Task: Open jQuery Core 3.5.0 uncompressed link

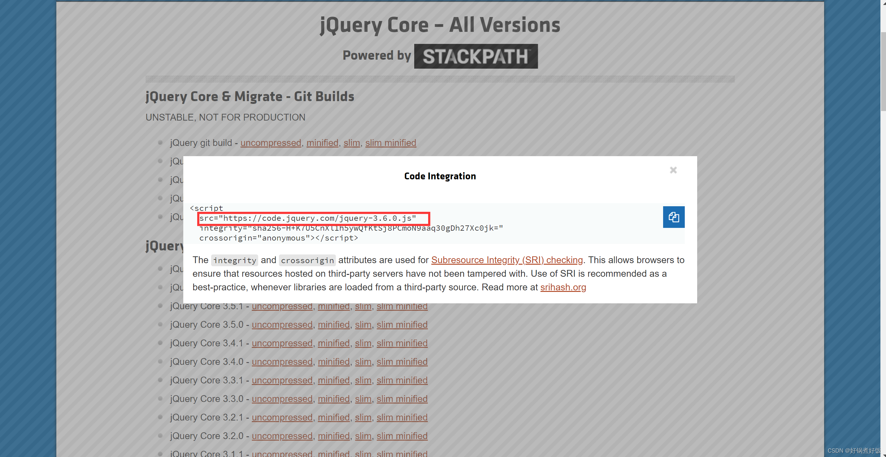Action: coord(282,324)
